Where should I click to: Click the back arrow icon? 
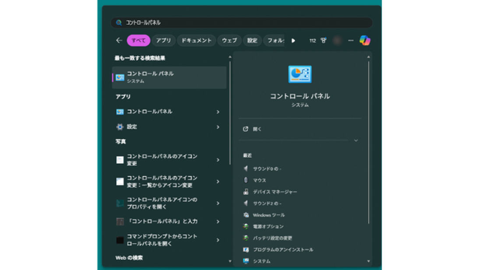coord(119,40)
